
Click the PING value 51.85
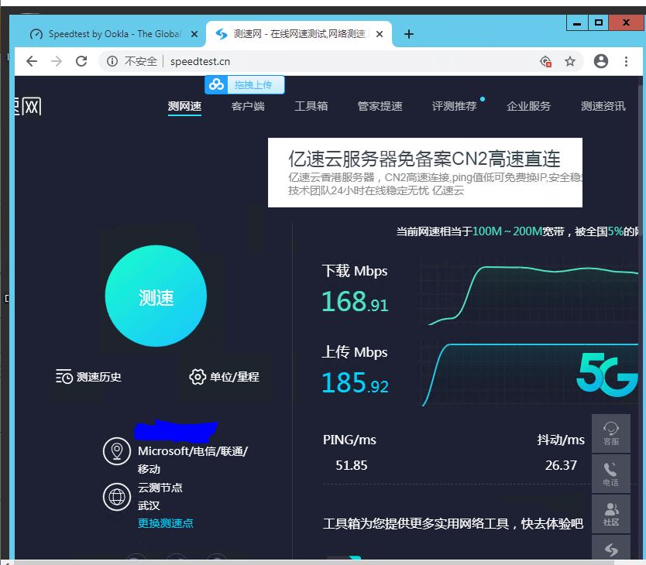coord(352,465)
